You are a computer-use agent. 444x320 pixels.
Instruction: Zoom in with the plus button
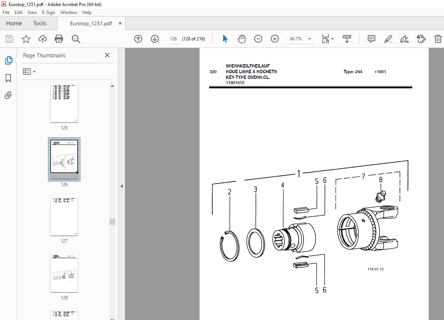click(275, 39)
